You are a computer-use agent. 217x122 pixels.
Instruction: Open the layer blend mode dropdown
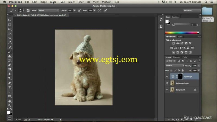[175, 66]
